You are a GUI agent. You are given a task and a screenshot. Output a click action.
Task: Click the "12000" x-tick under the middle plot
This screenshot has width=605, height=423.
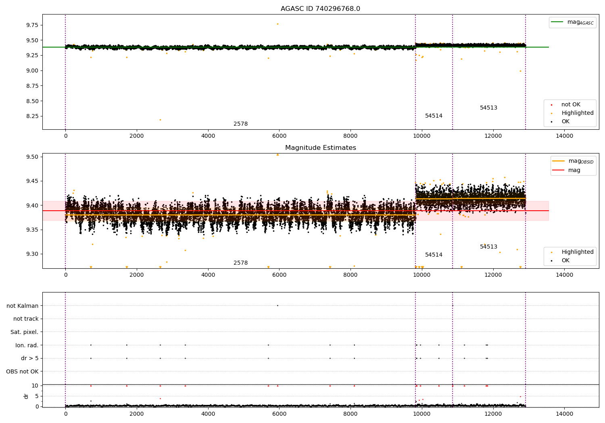click(x=493, y=275)
